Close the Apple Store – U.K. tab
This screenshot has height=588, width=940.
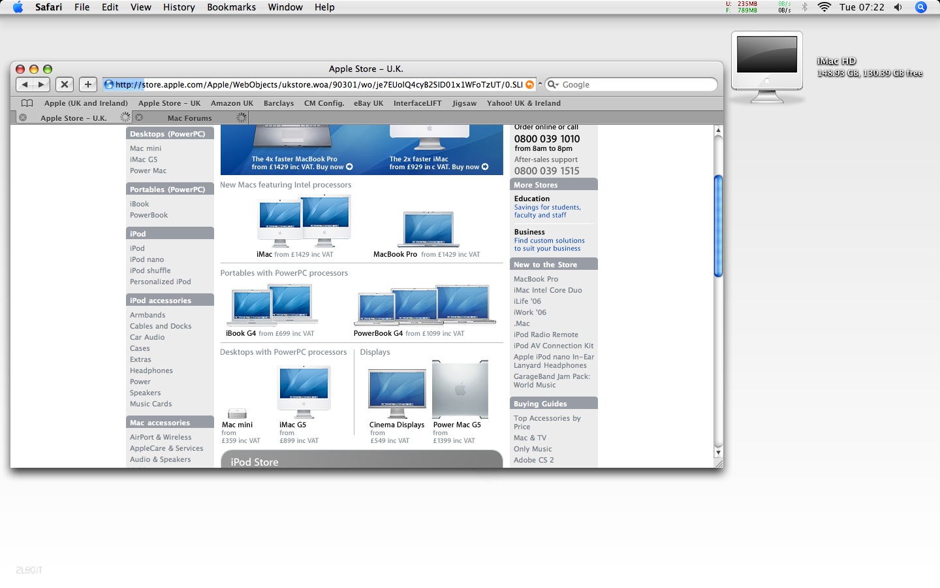coord(23,118)
